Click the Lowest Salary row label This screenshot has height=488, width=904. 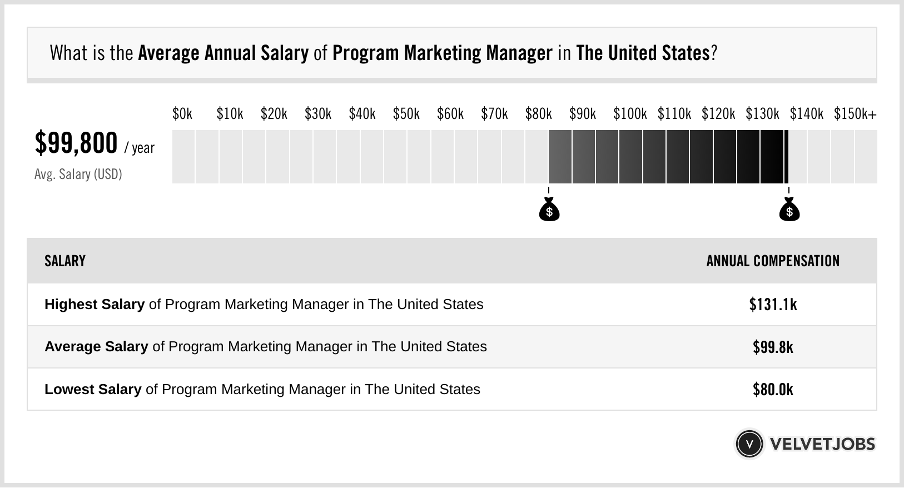point(262,390)
